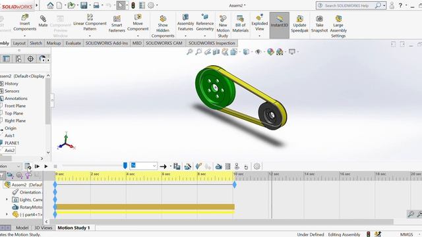Screen dimensions: 422x237
Task: Click Take Snapshot
Action: coord(319,24)
